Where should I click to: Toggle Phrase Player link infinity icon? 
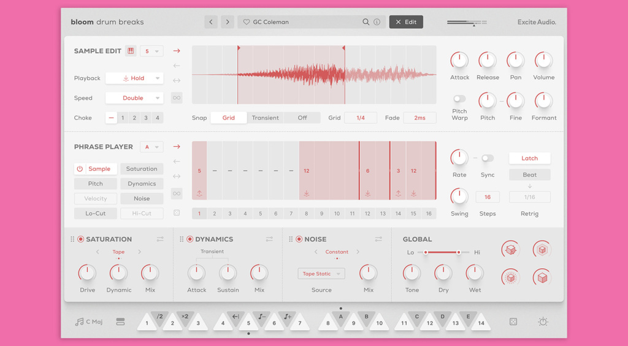[x=177, y=194]
